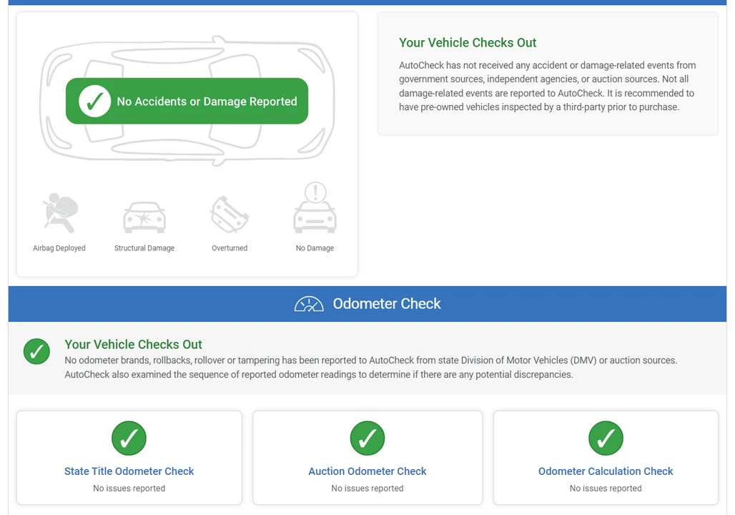Click 'No issues reported' under State Title
Screen dimensions: 735x515
pos(129,489)
